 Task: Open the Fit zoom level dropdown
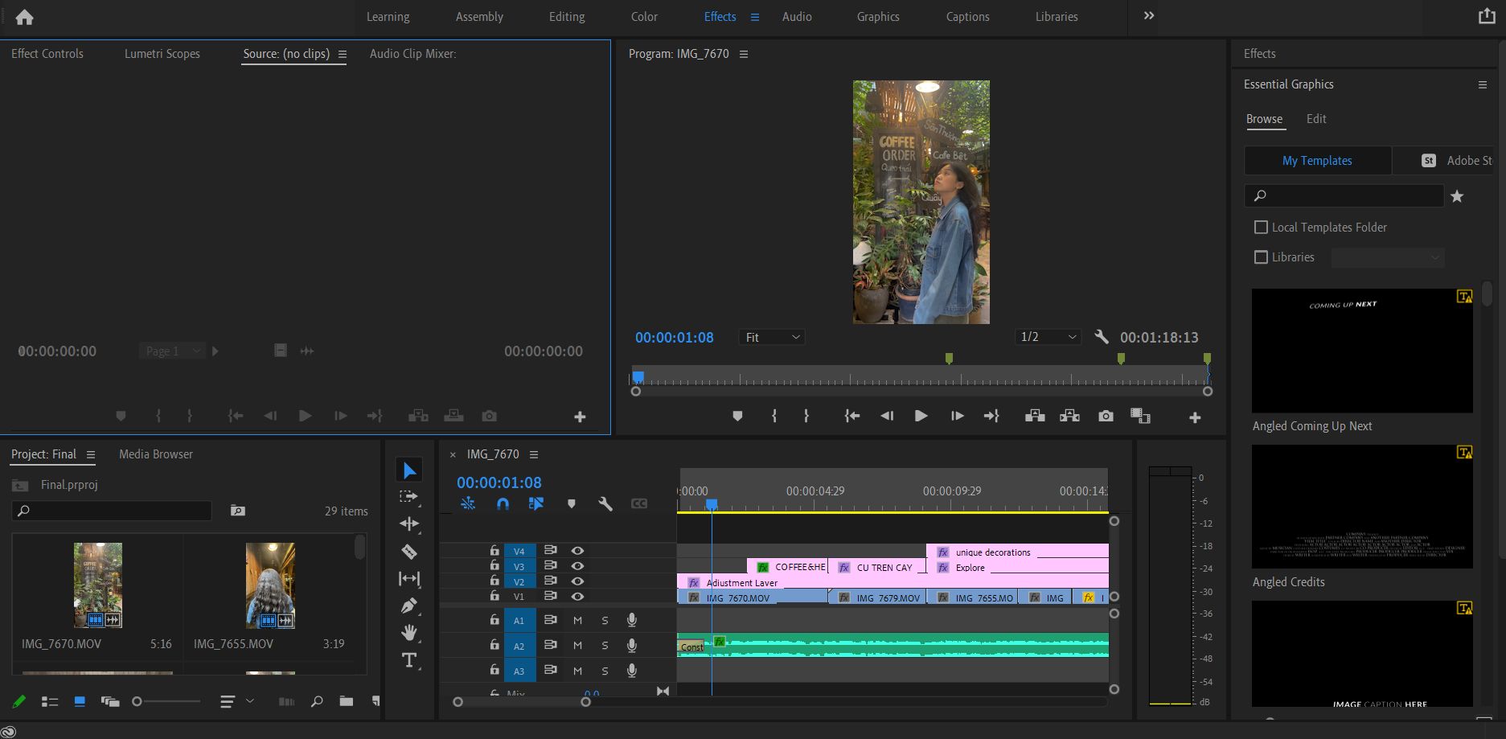(x=772, y=337)
